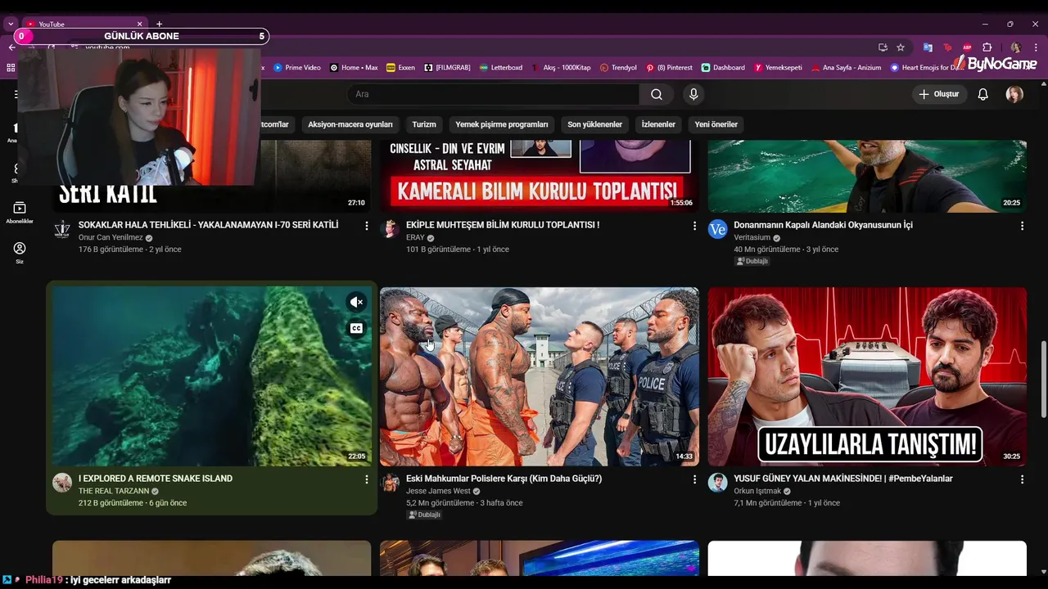Start voice search with microphone icon
The width and height of the screenshot is (1048, 589).
click(693, 94)
